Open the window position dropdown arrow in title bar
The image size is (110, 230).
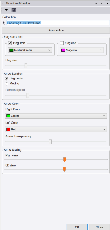pos(96,4)
